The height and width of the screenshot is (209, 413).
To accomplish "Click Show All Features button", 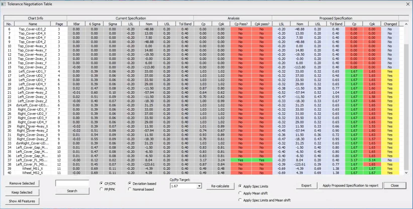I will pos(22,201).
